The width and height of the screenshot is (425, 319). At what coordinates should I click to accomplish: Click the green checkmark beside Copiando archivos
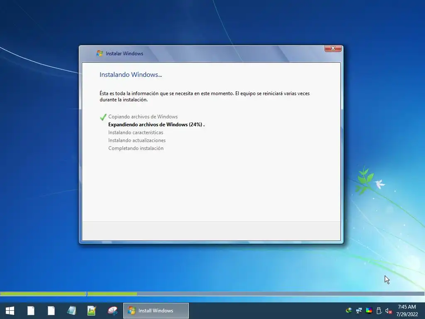tap(103, 117)
